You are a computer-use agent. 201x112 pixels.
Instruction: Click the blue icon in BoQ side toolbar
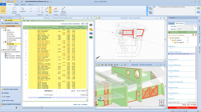pos(91,33)
